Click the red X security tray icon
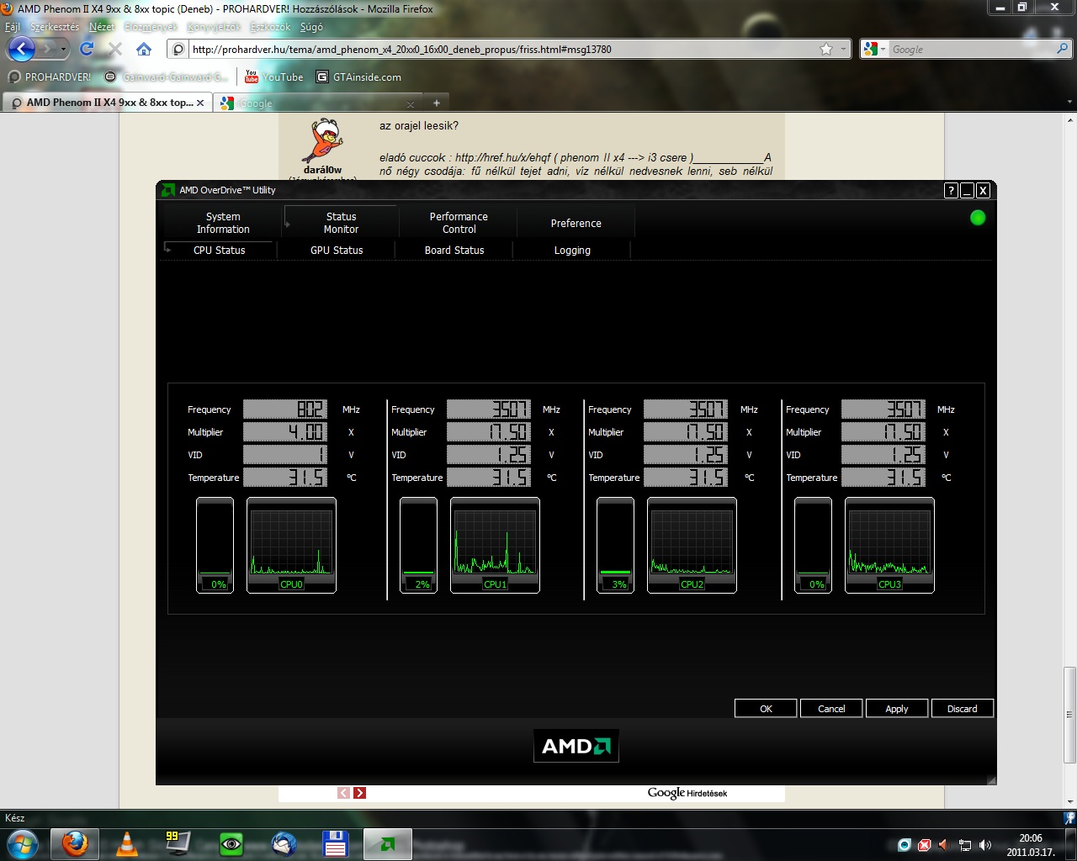The width and height of the screenshot is (1077, 861). pyautogui.click(x=925, y=845)
